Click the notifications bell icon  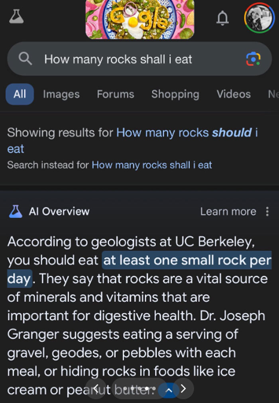coord(223,18)
